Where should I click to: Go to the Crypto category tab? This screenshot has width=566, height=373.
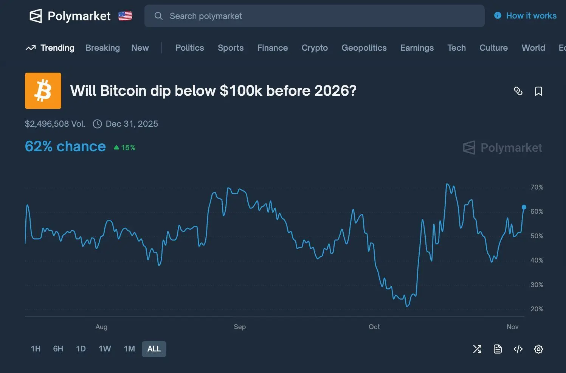pyautogui.click(x=315, y=48)
